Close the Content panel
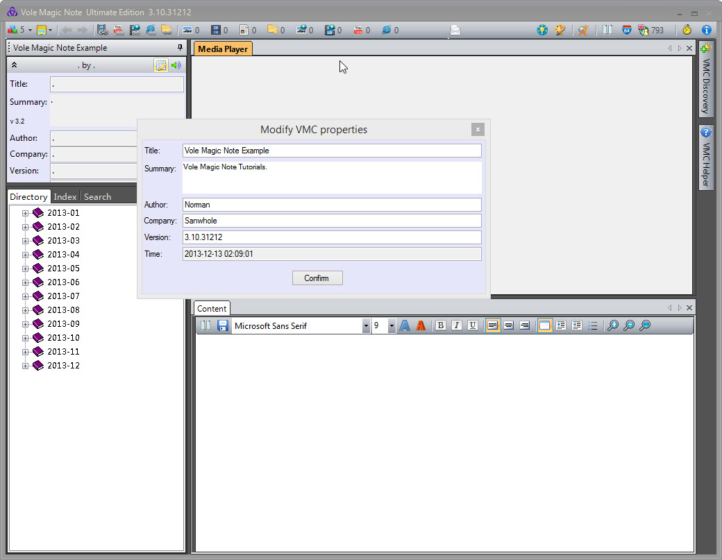 pyautogui.click(x=689, y=308)
